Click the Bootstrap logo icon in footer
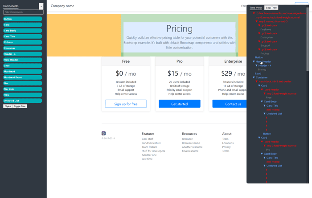 tap(103, 133)
